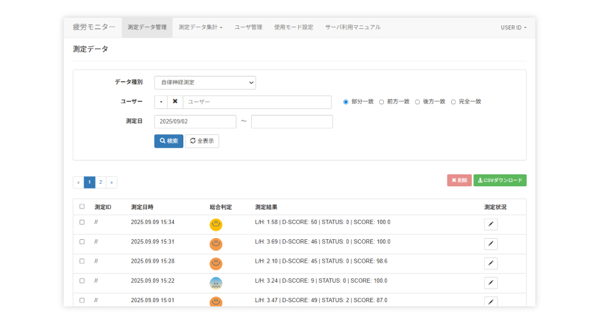Click the pencil edit icon for the 15:31 measurement
The width and height of the screenshot is (599, 324).
tap(491, 244)
